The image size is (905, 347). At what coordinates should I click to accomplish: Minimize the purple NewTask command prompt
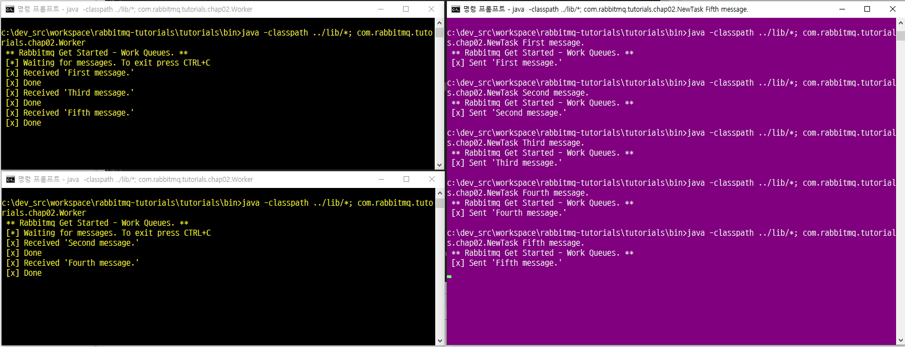click(x=842, y=9)
